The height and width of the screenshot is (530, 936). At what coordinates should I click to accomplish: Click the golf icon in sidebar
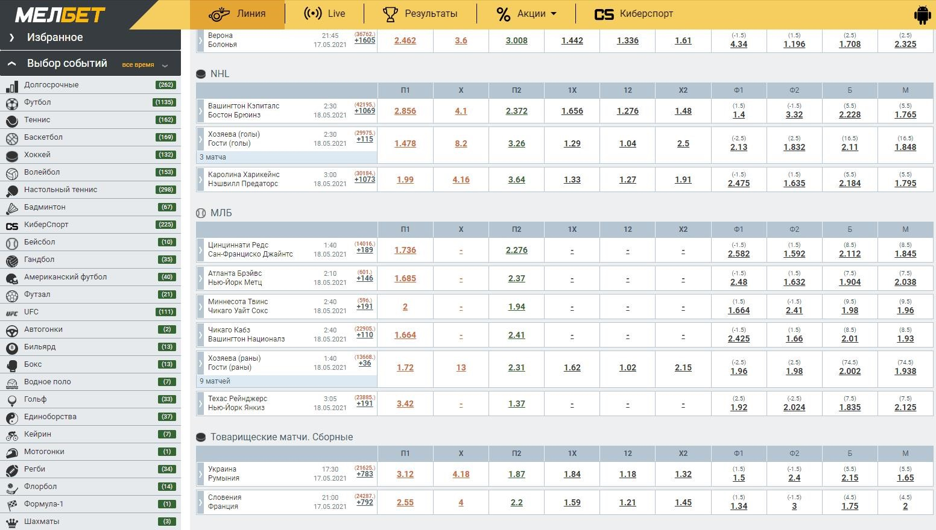(x=11, y=400)
